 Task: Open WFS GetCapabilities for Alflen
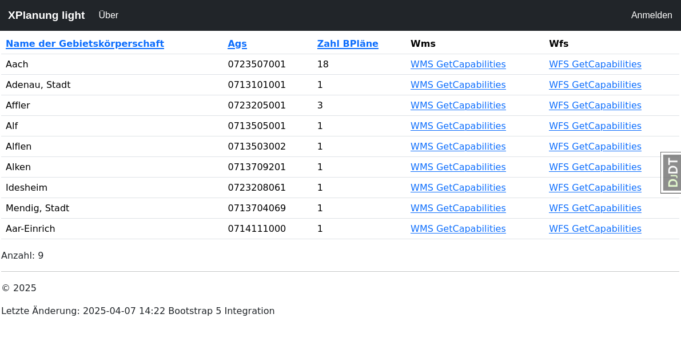[595, 147]
